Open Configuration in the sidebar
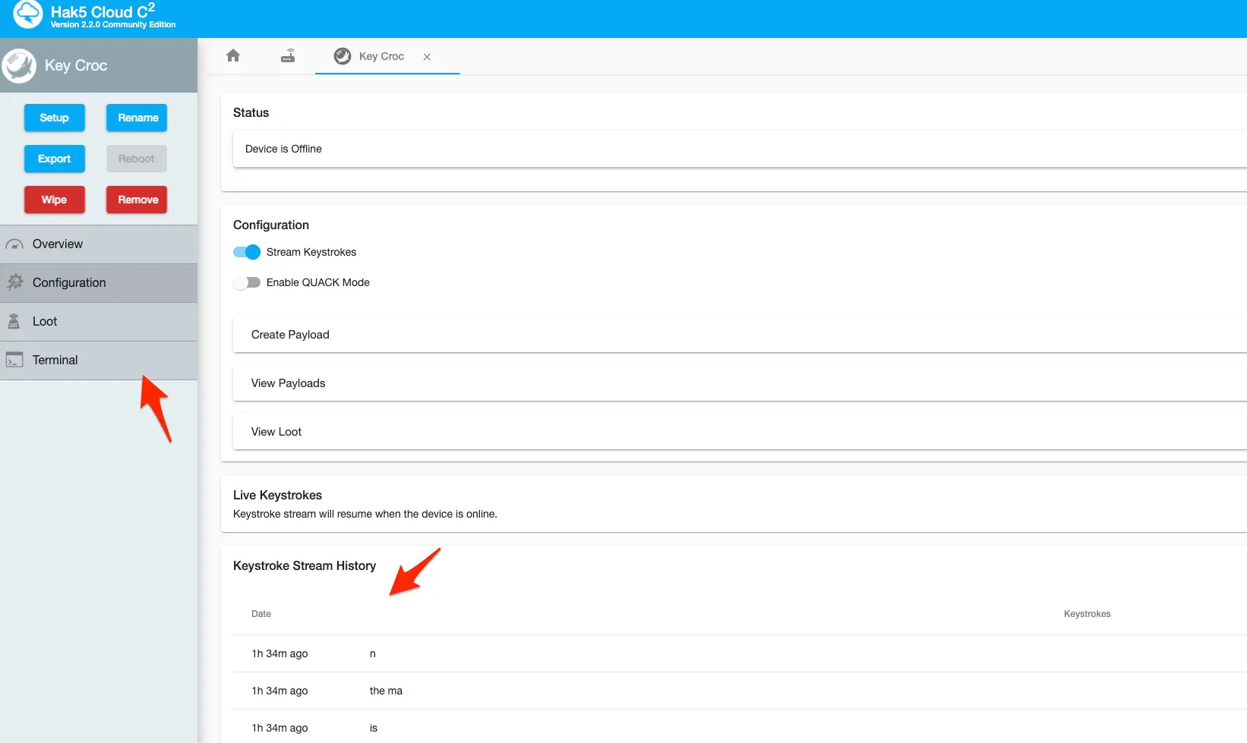1247x743 pixels. click(99, 283)
